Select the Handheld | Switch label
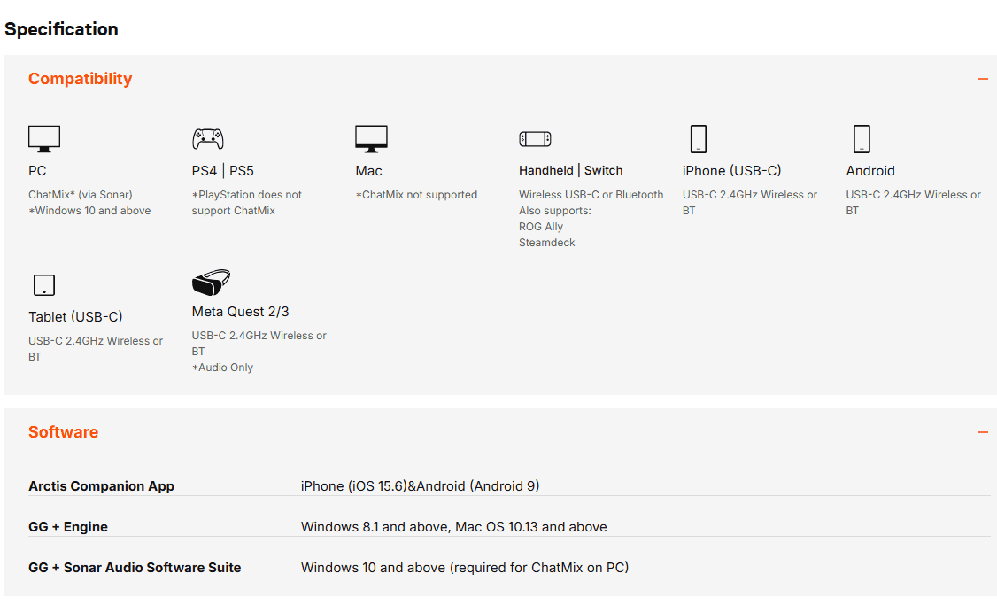The height and width of the screenshot is (605, 997). (x=570, y=171)
